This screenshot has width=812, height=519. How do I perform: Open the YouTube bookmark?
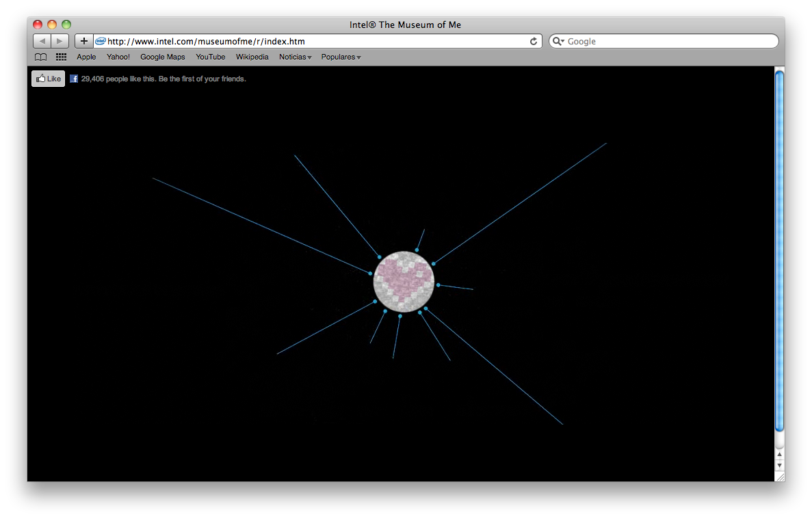click(210, 57)
